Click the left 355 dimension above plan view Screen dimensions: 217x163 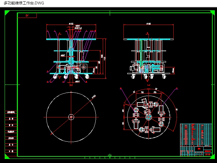click(142, 92)
